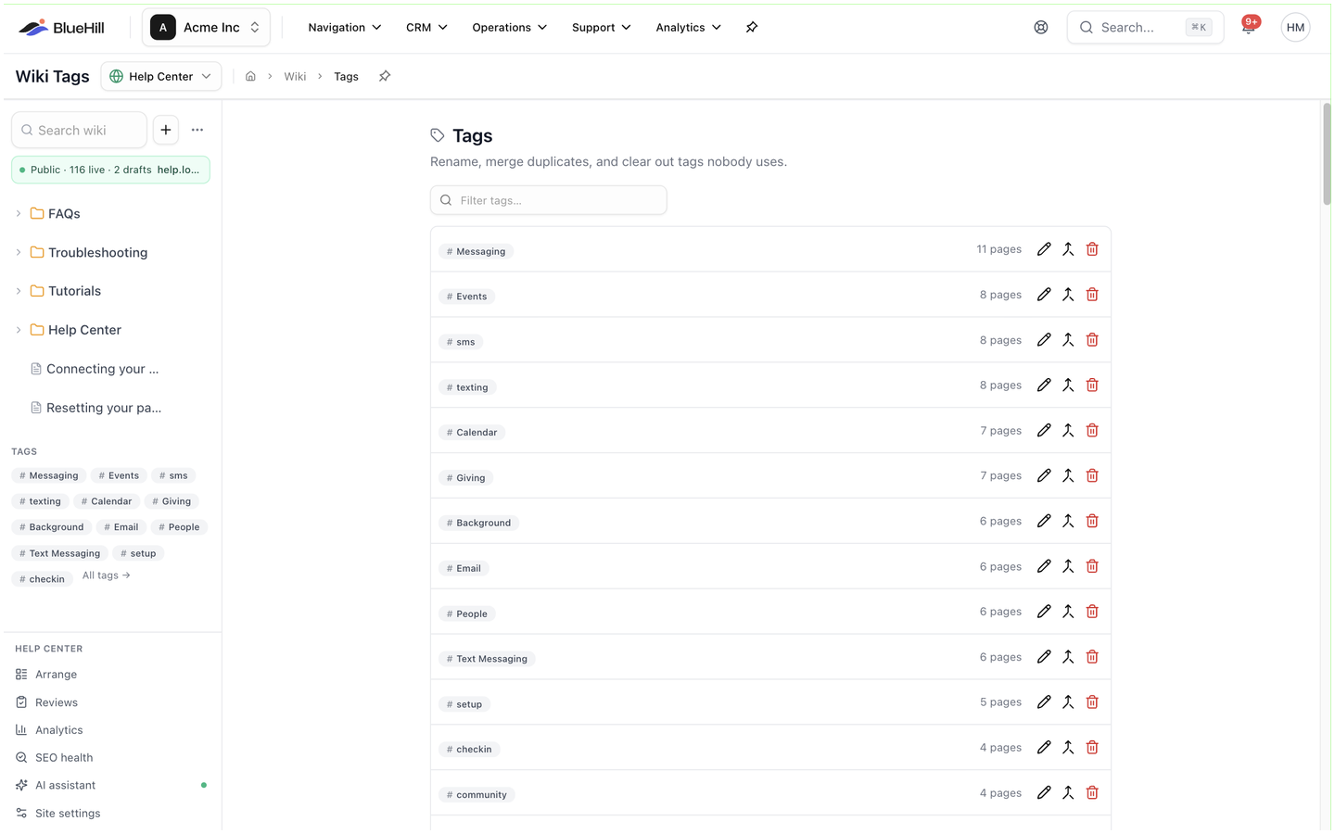Delete the sms tag
The height and width of the screenshot is (834, 1335).
(1092, 340)
